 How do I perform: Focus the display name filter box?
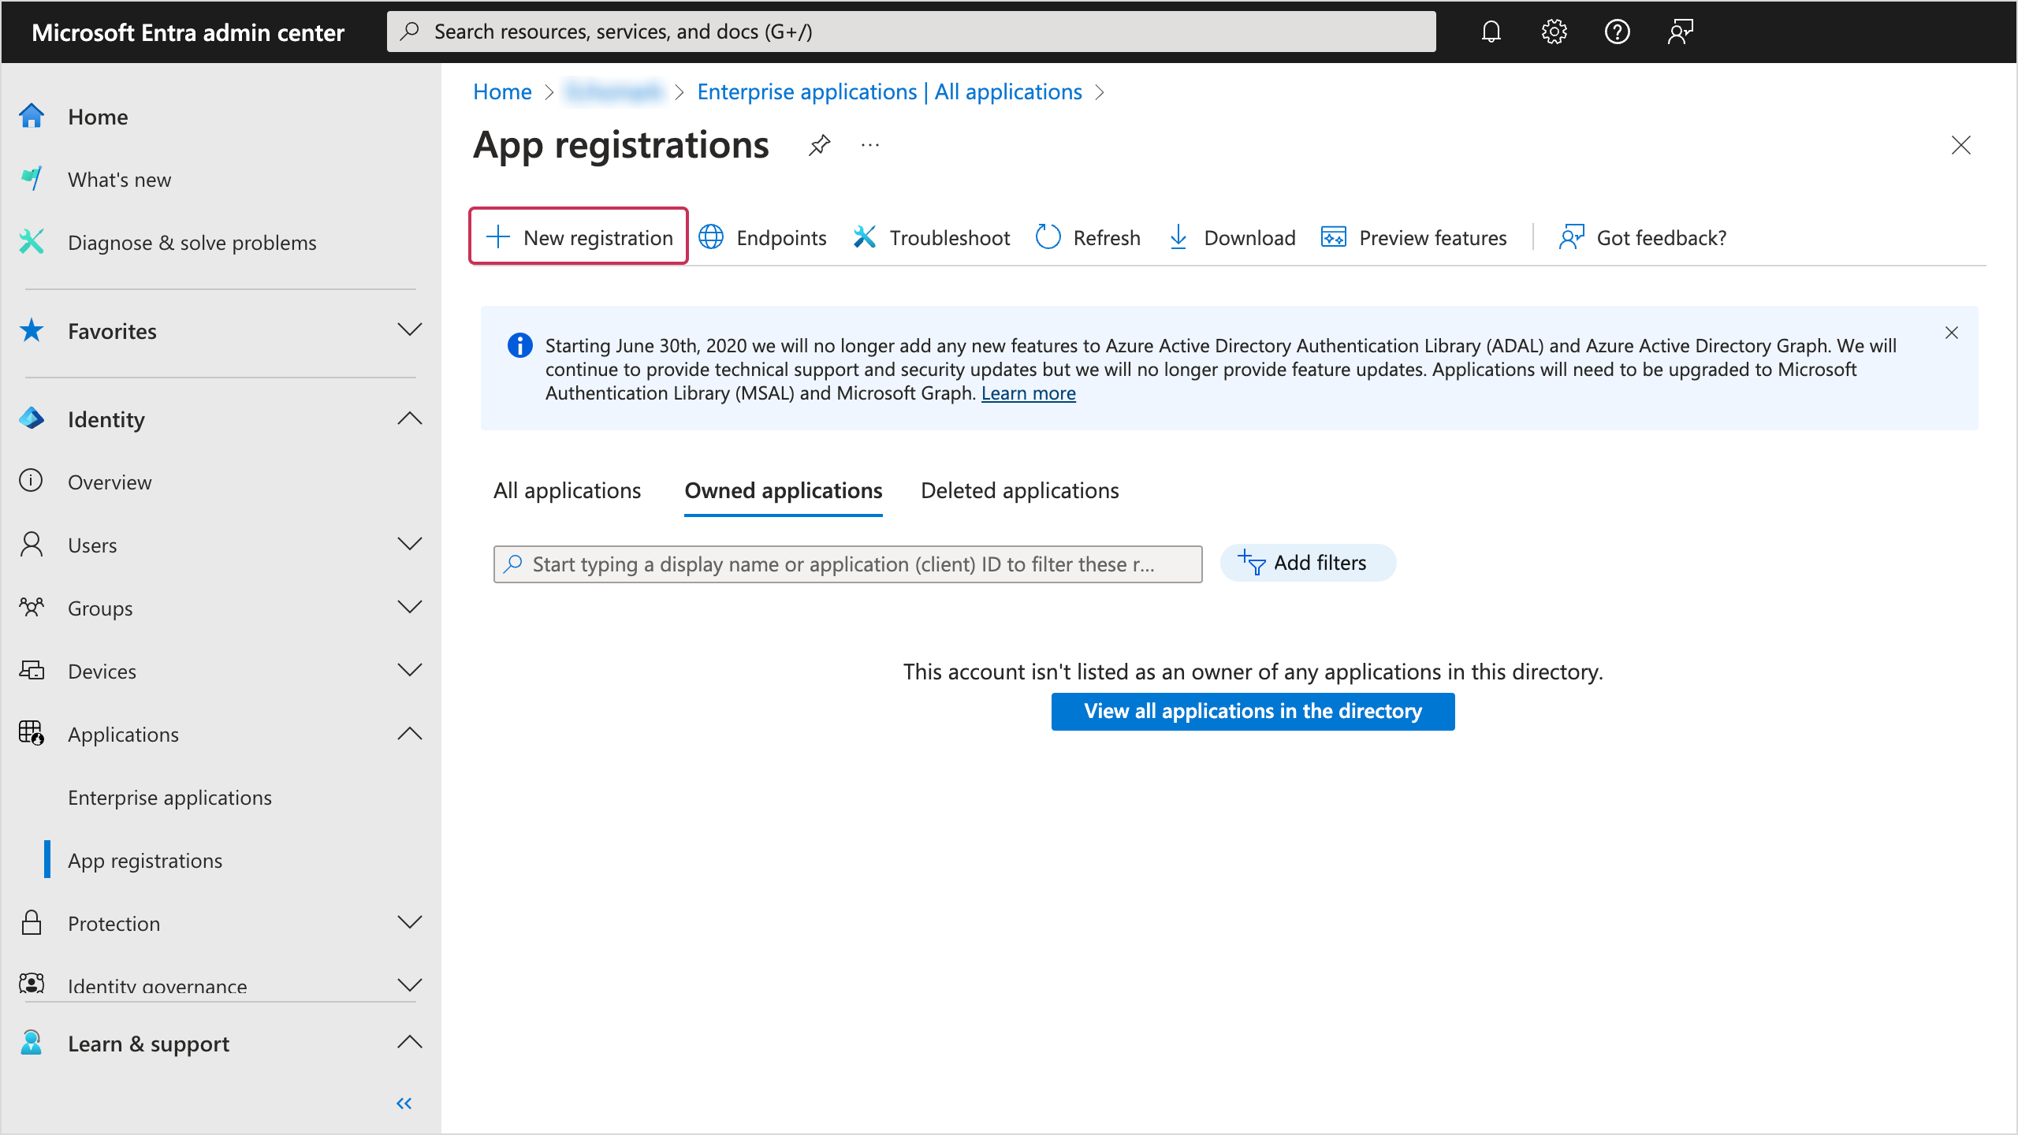point(847,564)
